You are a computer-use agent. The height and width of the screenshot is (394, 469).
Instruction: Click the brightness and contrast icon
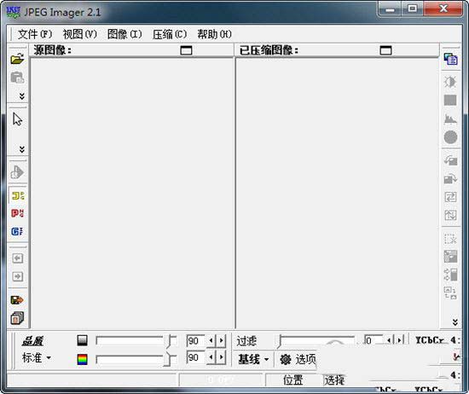[450, 82]
